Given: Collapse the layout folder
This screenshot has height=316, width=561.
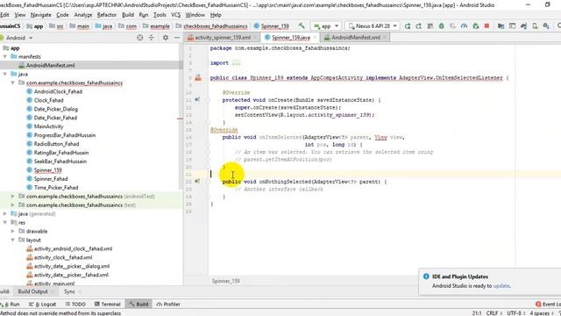Looking at the screenshot, I should click(x=13, y=240).
